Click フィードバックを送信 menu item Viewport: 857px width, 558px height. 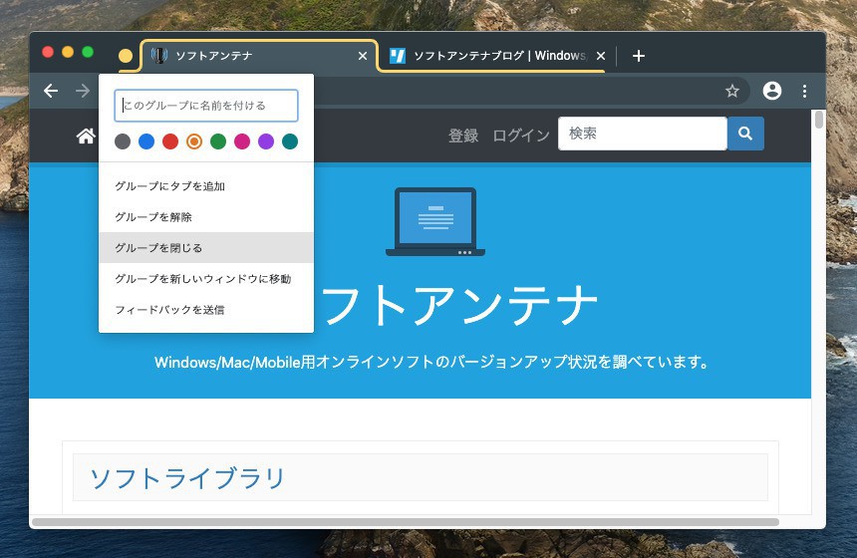(206, 310)
